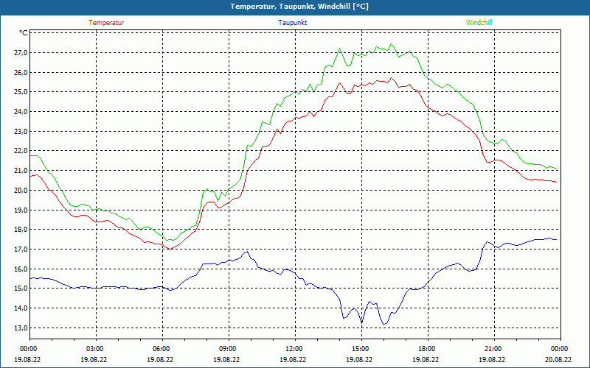Click the 12:00 time axis marker
Image resolution: width=590 pixels, height=368 pixels.
point(294,349)
